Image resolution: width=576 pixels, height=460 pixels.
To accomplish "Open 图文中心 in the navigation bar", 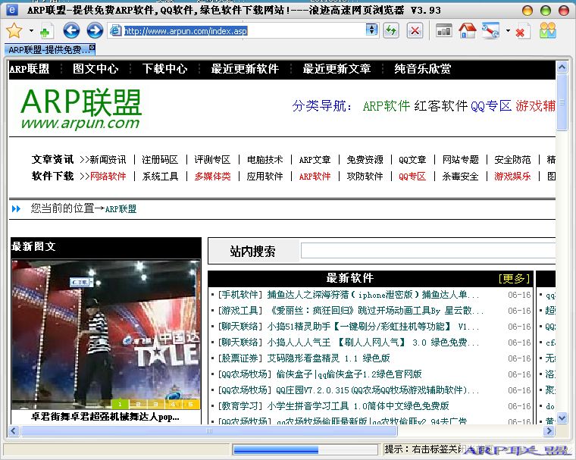I will 95,69.
